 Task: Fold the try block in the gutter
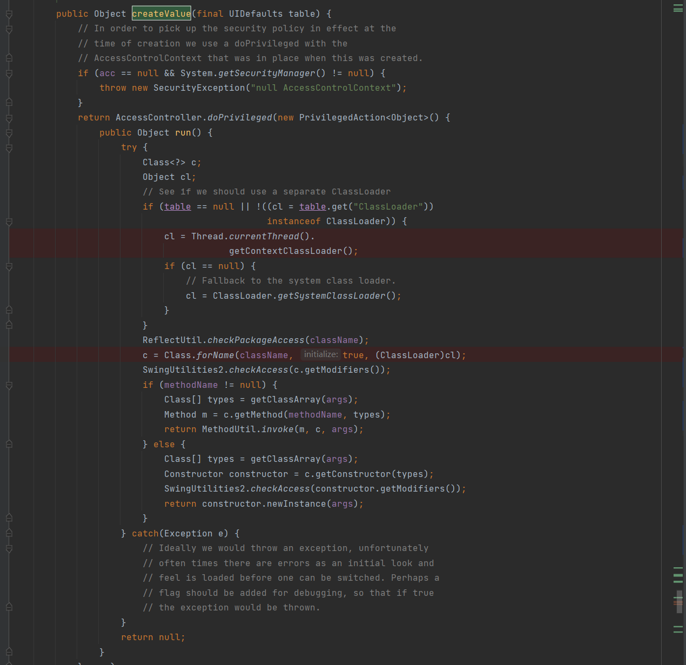9,147
